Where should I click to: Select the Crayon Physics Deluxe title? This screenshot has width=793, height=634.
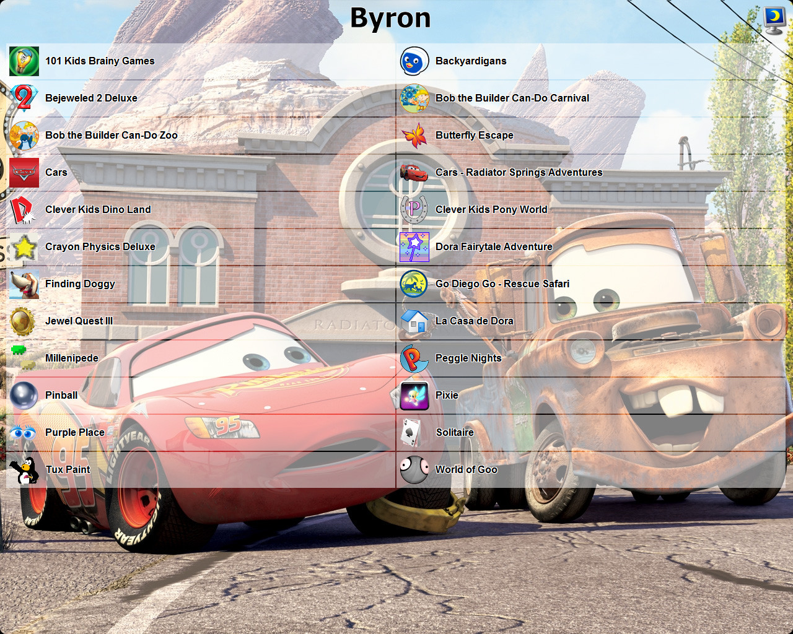100,246
